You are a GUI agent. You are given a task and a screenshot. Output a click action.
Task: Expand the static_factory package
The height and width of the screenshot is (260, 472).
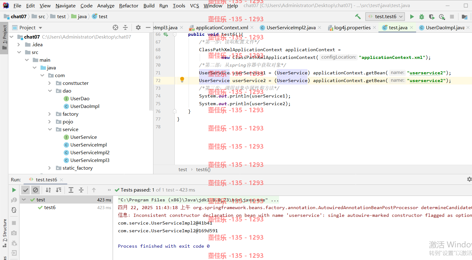pos(50,168)
